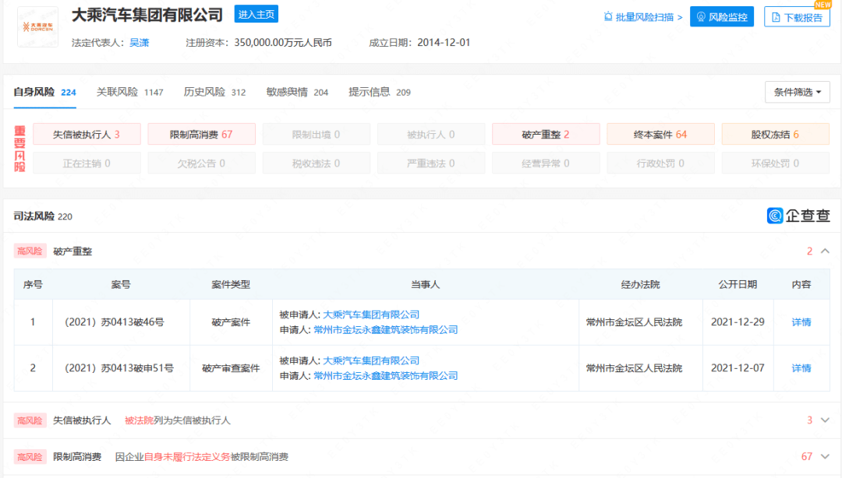Filter by 失信被执行人 3
This screenshot has width=842, height=478.
coord(87,134)
